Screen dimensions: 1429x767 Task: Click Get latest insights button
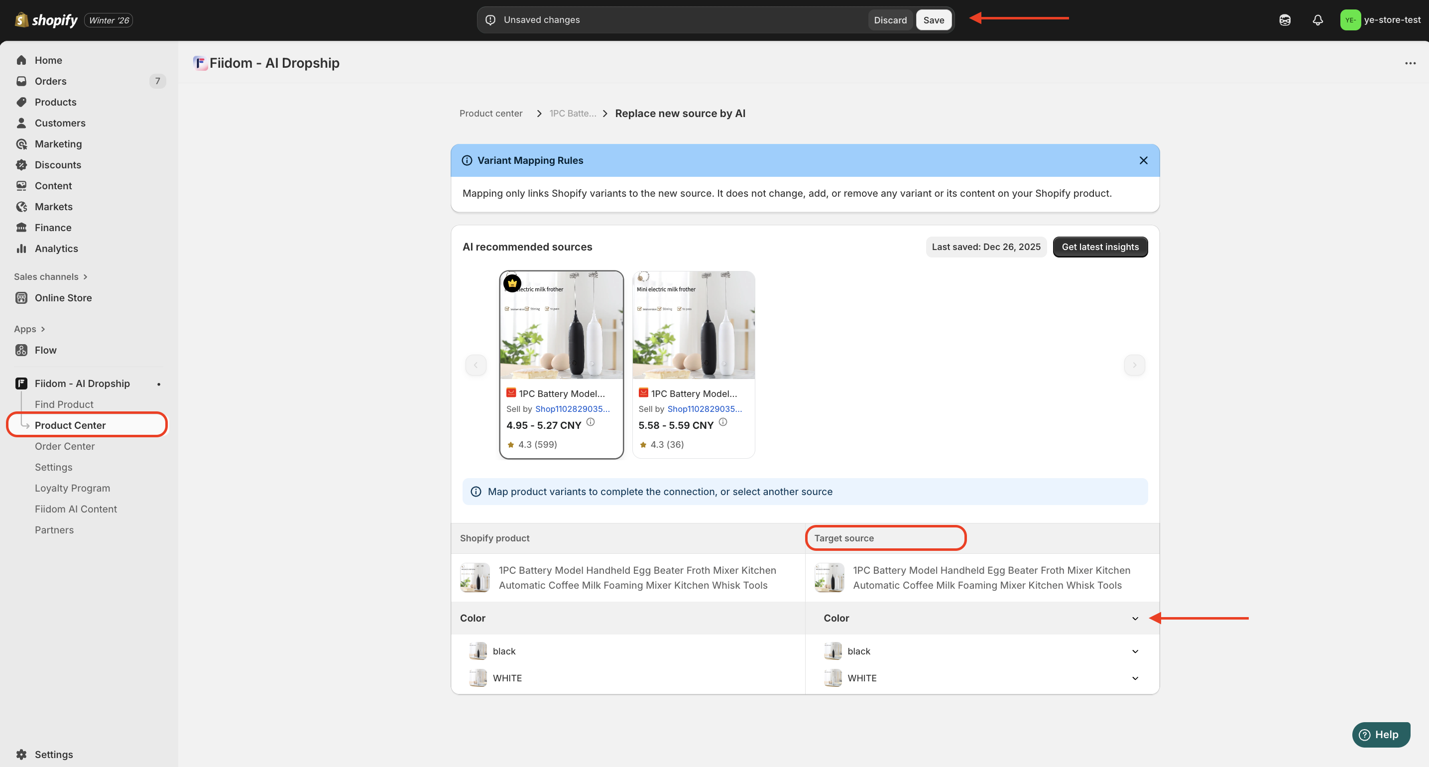click(1100, 247)
